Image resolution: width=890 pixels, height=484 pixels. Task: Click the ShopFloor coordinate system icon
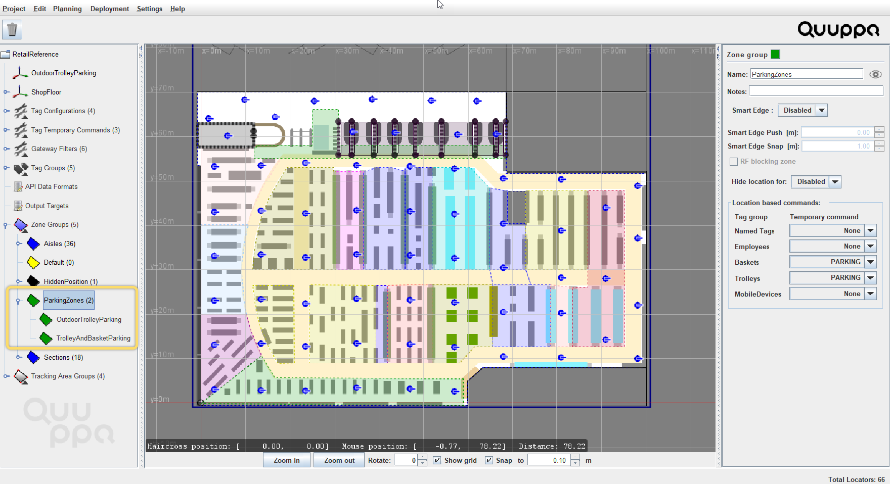[20, 92]
